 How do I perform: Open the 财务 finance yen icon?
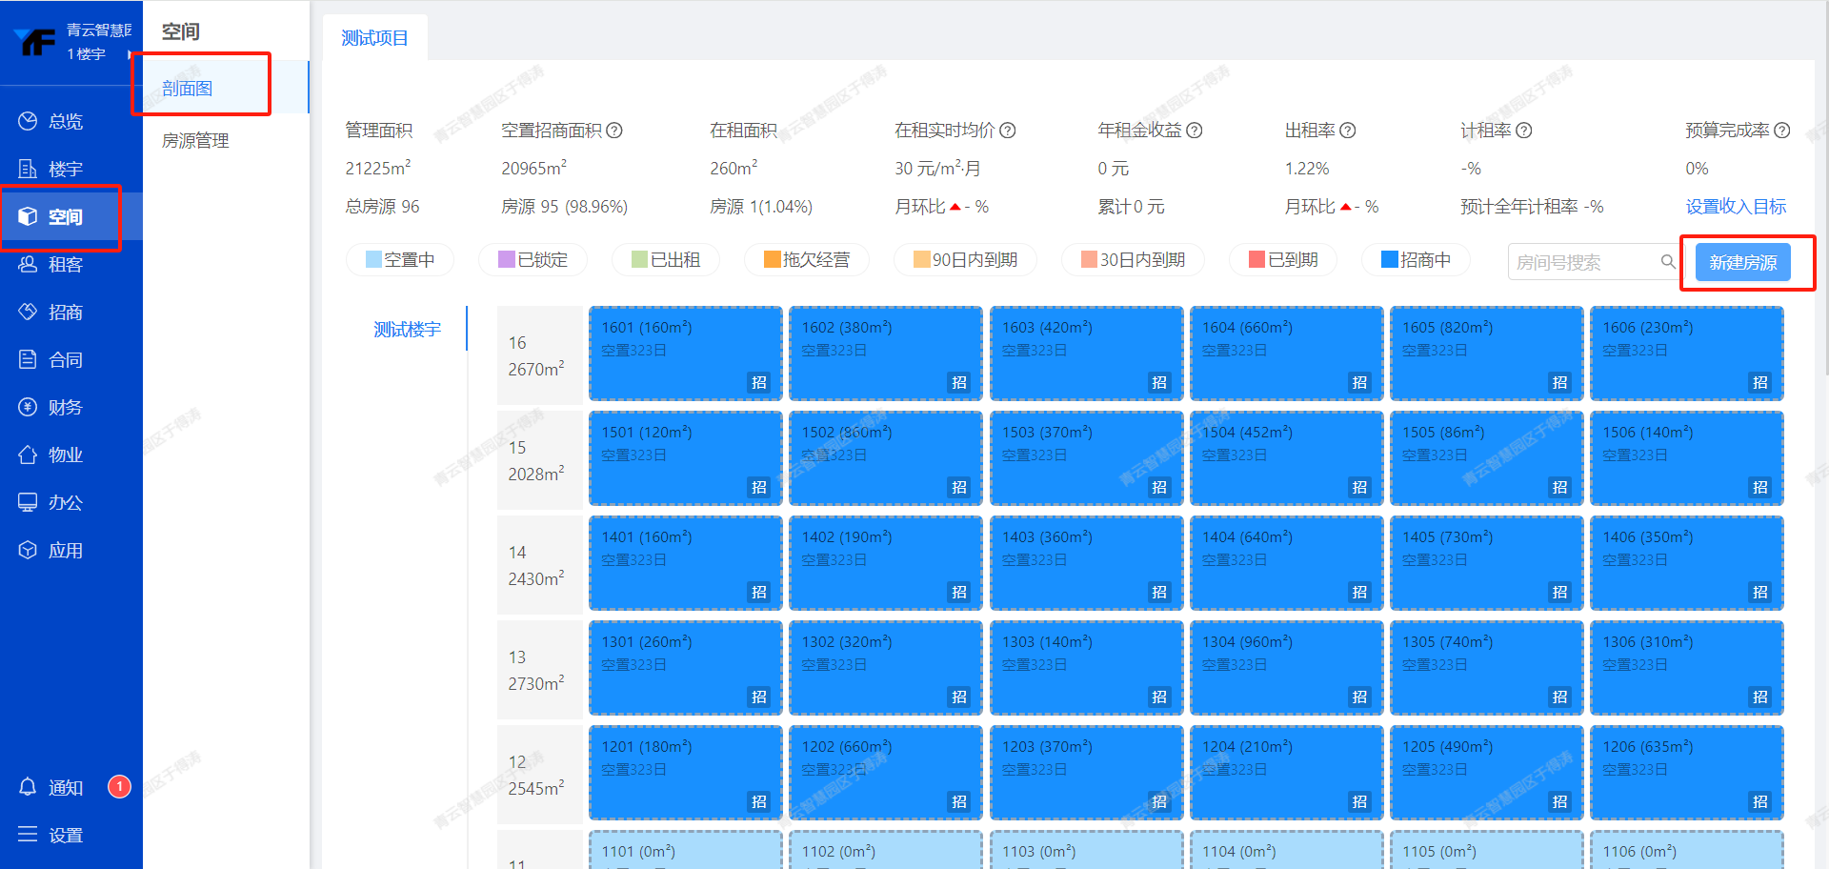(x=28, y=407)
